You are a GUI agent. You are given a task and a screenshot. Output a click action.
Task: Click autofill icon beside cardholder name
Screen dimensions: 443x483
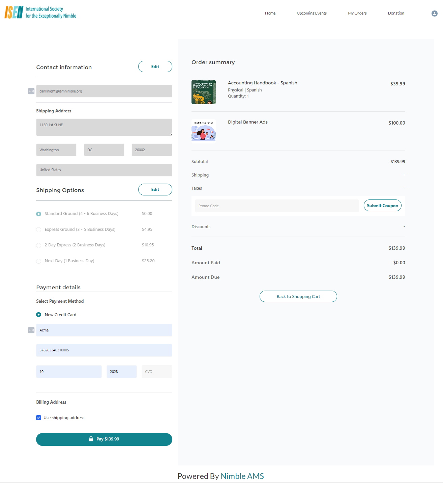[31, 330]
